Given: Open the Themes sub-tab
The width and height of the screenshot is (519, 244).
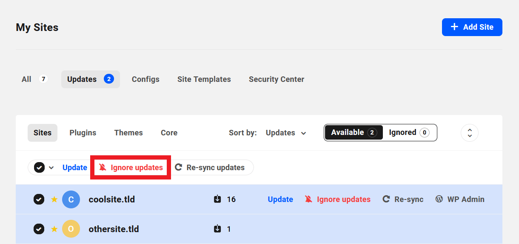Looking at the screenshot, I should 128,133.
